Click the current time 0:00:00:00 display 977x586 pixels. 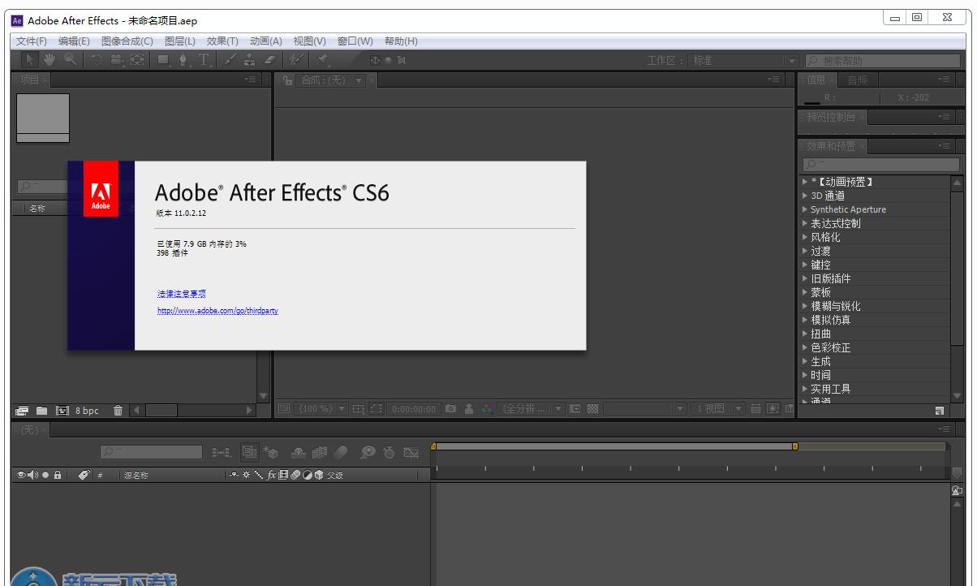(x=414, y=409)
